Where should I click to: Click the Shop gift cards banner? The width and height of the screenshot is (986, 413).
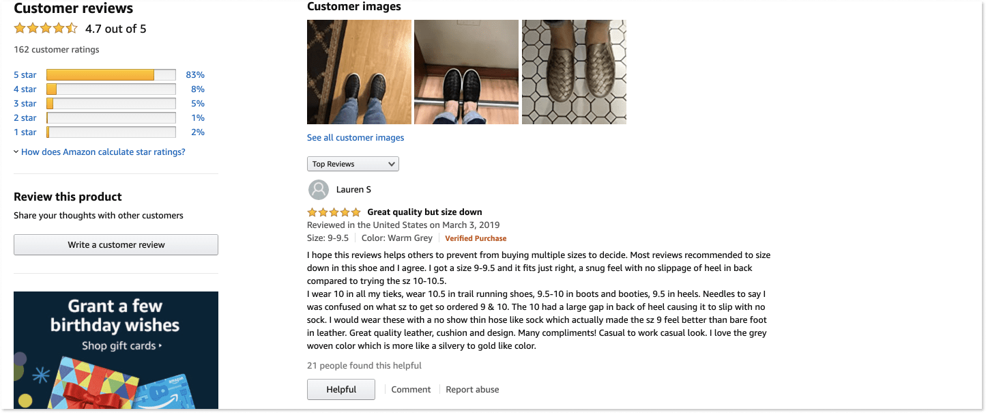[x=116, y=350]
